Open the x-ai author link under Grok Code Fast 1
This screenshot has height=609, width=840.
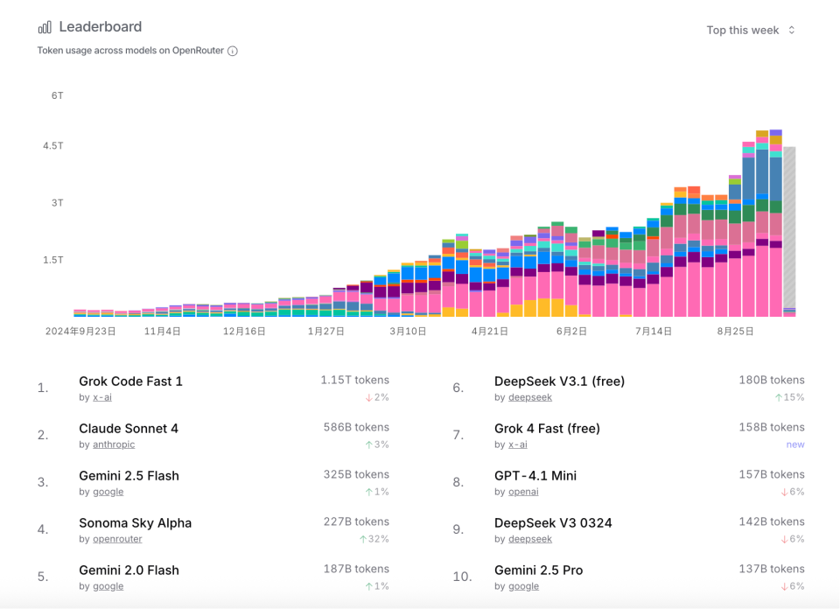(x=102, y=397)
